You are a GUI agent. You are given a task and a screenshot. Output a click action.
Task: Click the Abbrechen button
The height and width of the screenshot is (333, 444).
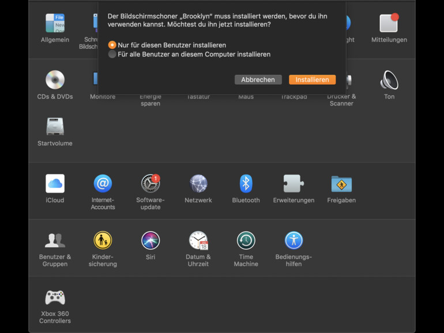tap(258, 80)
